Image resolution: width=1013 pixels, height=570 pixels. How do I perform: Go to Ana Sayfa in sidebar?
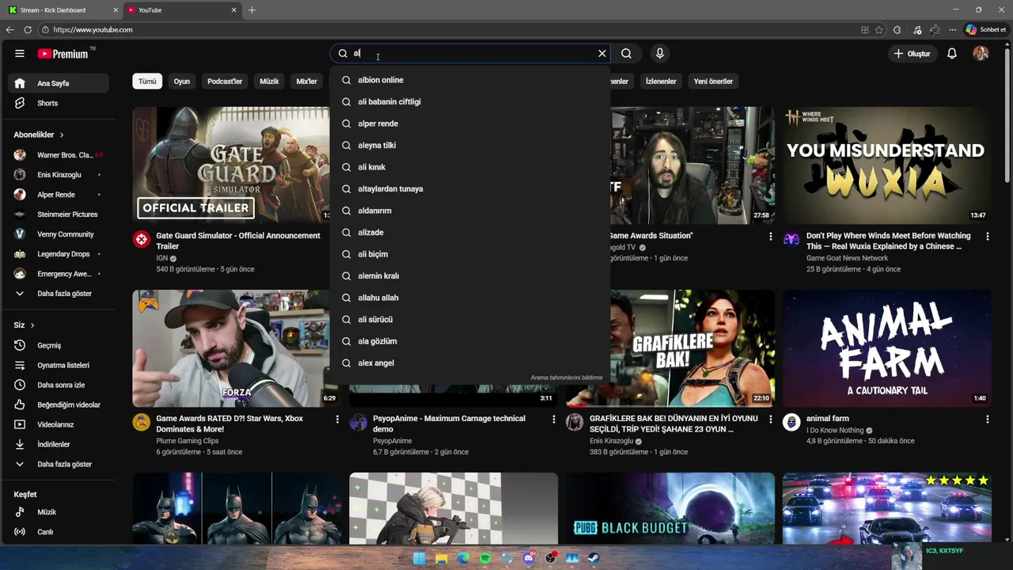(59, 83)
